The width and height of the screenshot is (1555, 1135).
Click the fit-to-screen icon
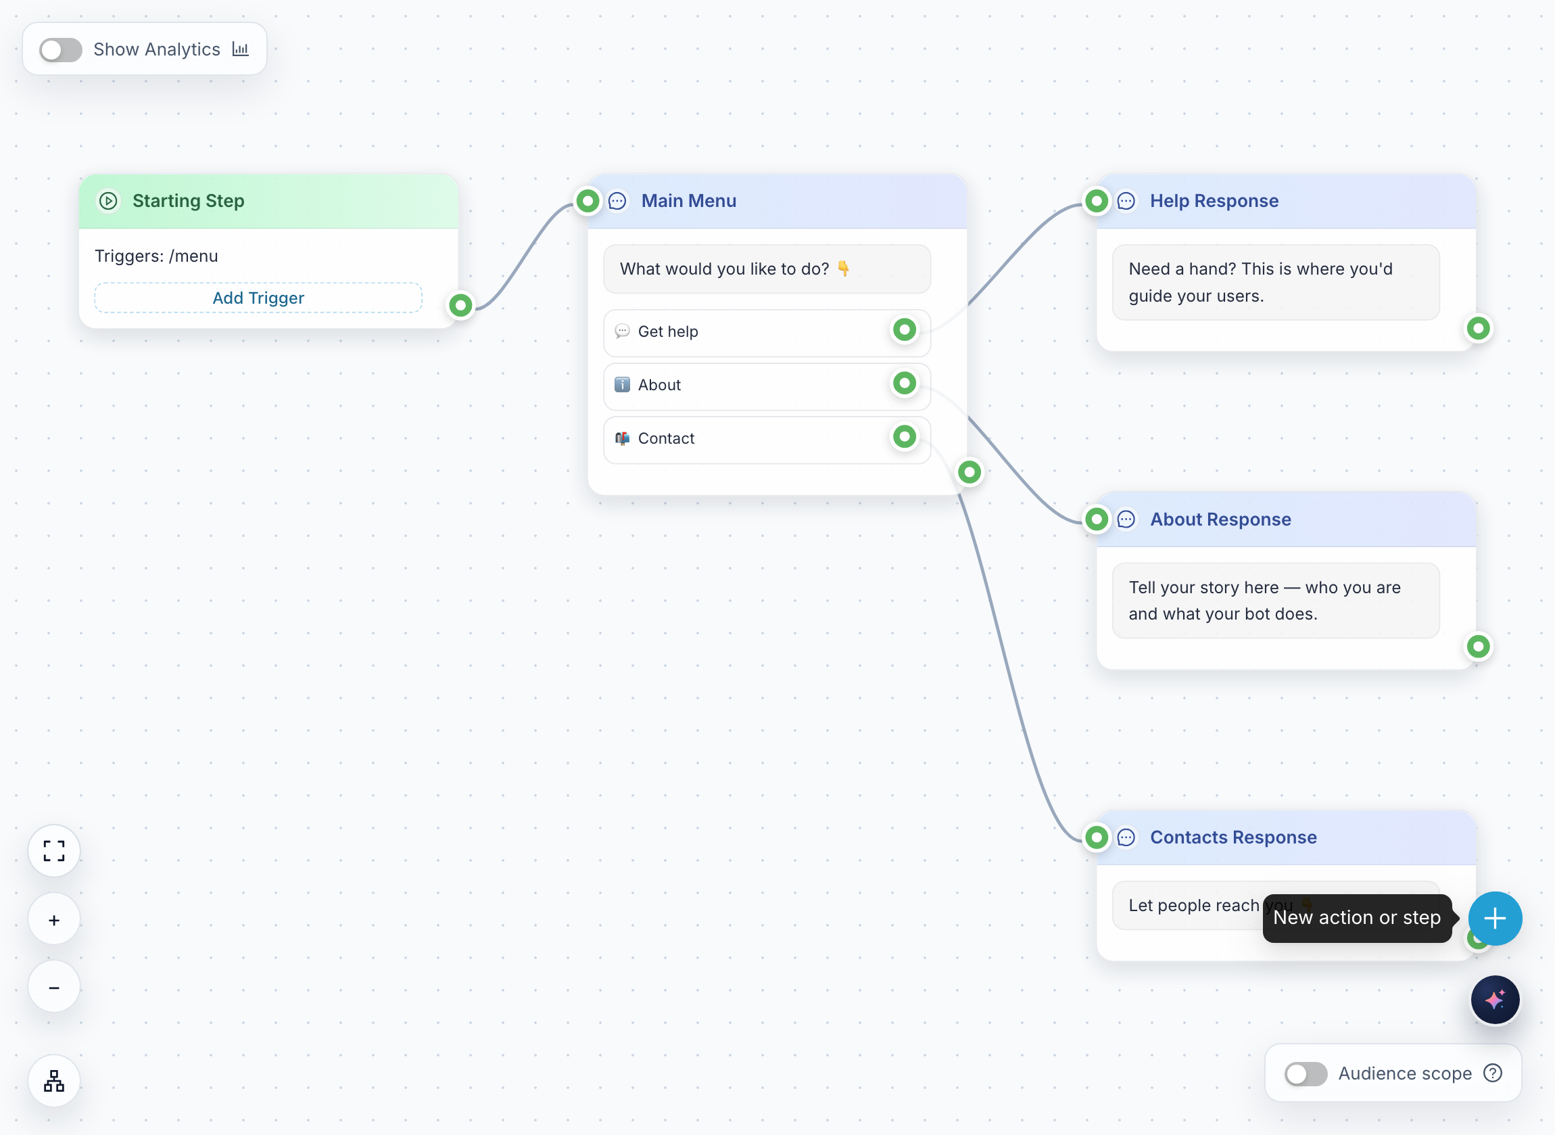click(54, 850)
